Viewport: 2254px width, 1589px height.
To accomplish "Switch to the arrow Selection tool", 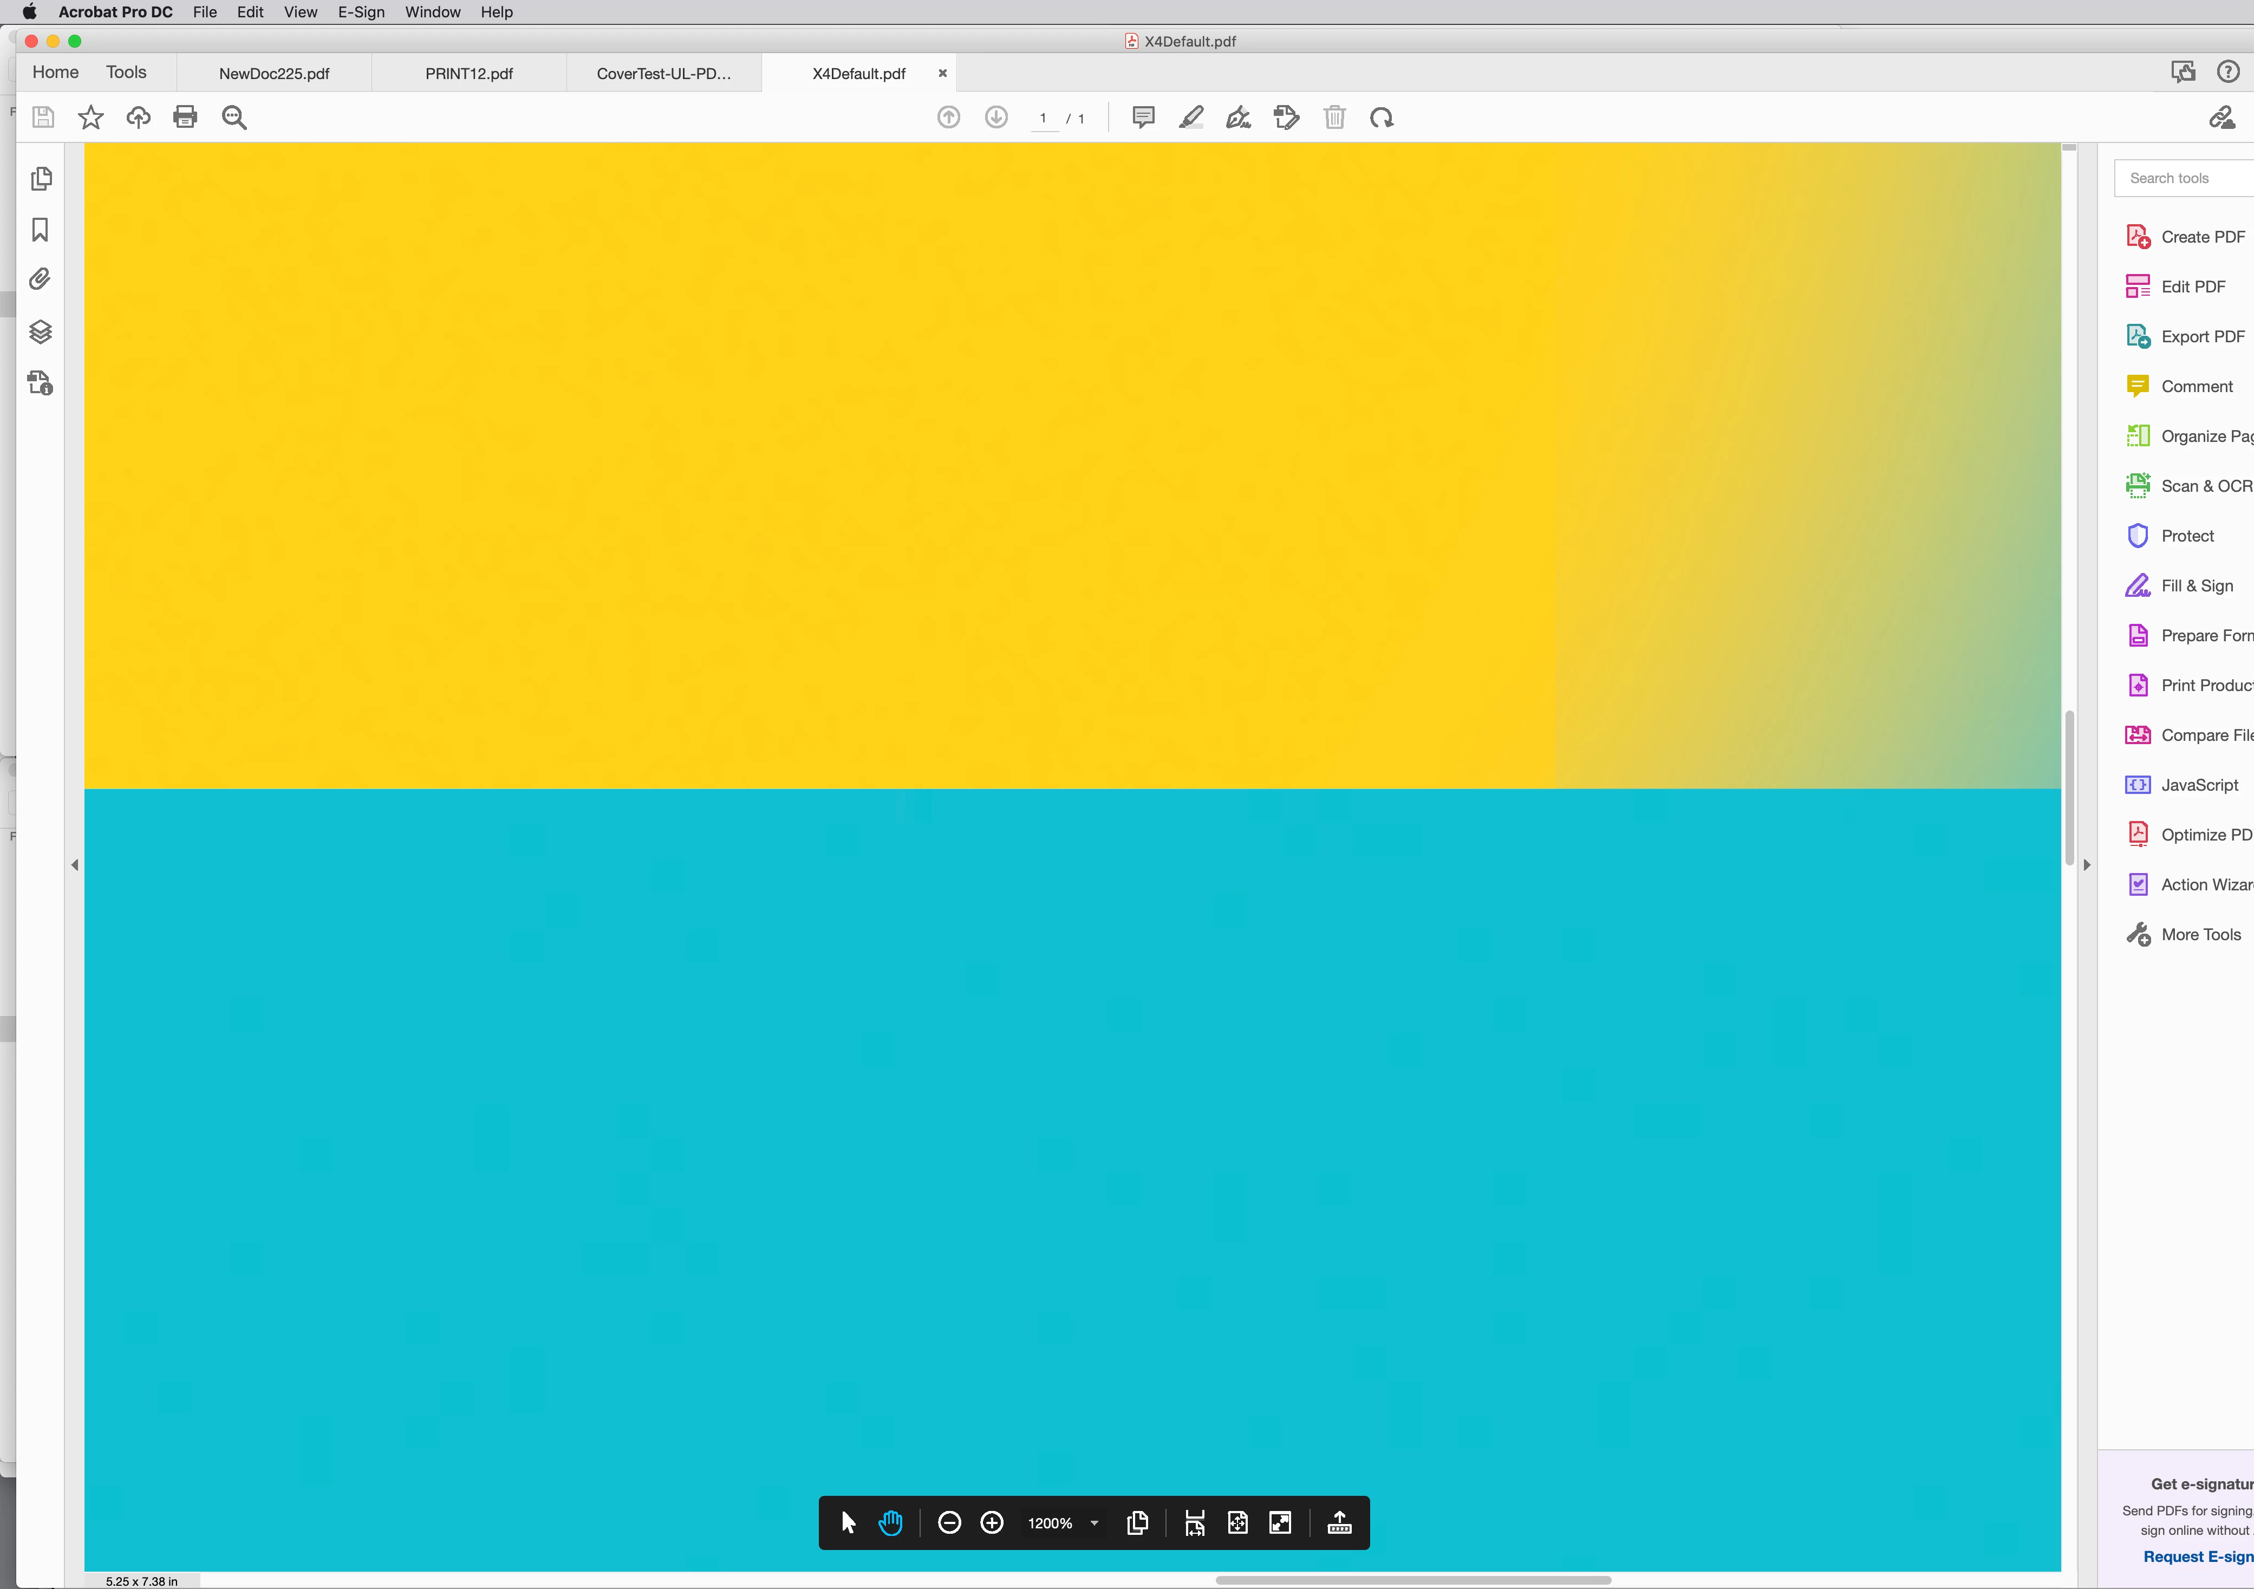I will (848, 1522).
